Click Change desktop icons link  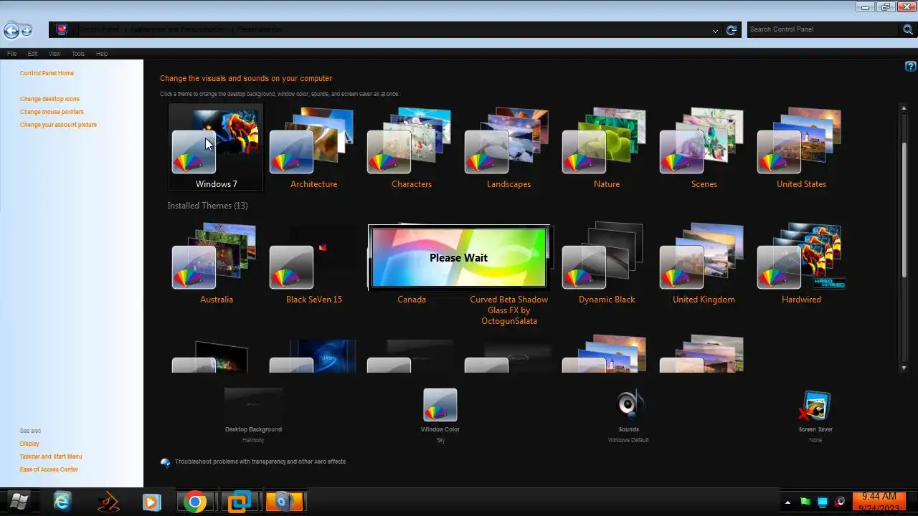[x=49, y=99]
